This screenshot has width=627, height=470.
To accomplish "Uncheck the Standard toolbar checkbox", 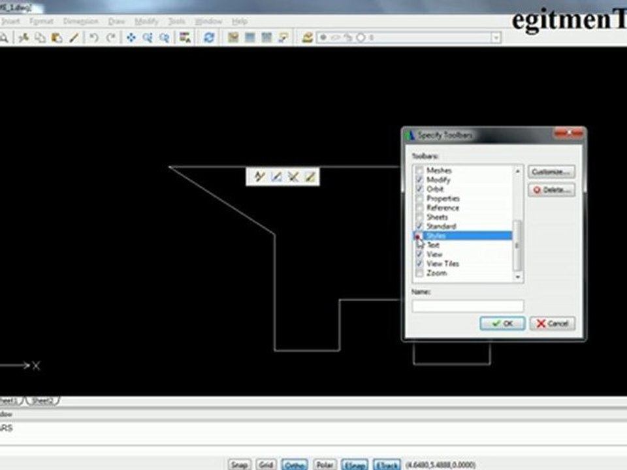I will coord(419,227).
